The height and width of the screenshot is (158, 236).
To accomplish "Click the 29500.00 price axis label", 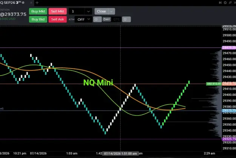I will (x=229, y=35).
